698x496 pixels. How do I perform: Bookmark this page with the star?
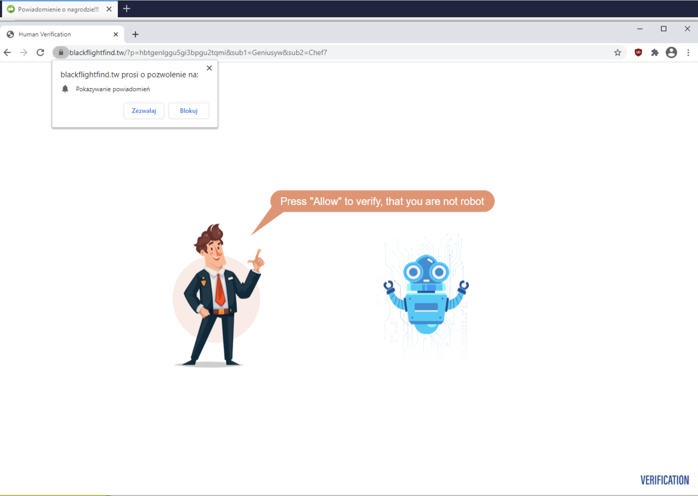click(618, 52)
